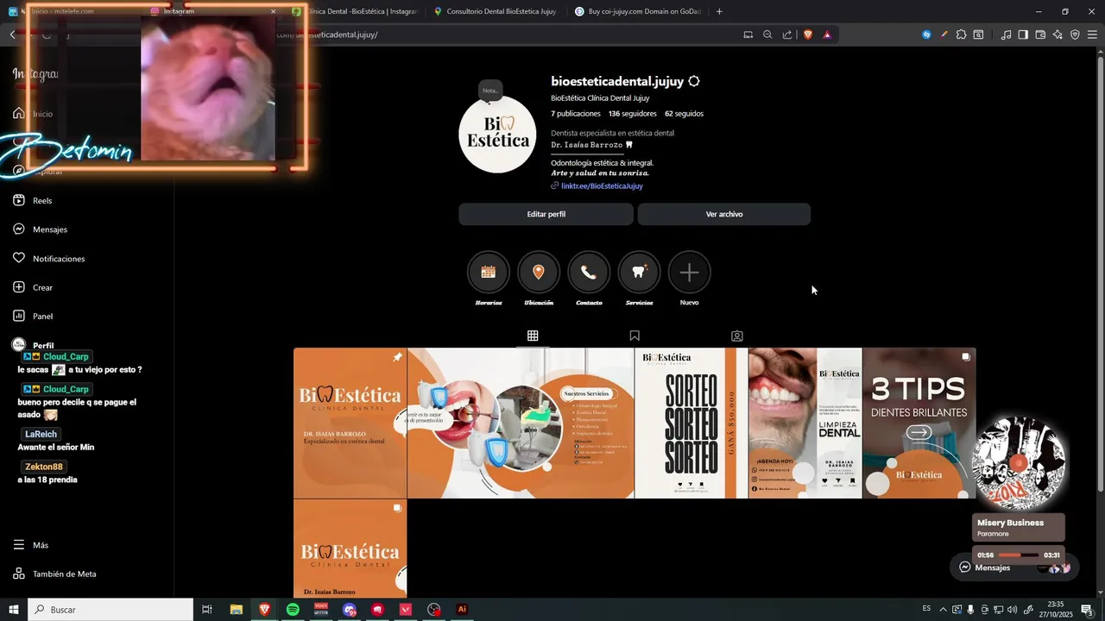The image size is (1105, 621).
Task: Click the zoom out magnifier in address bar
Action: 767,34
